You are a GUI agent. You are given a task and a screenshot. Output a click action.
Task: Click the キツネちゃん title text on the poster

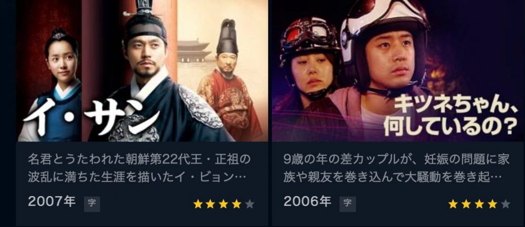coord(453,116)
